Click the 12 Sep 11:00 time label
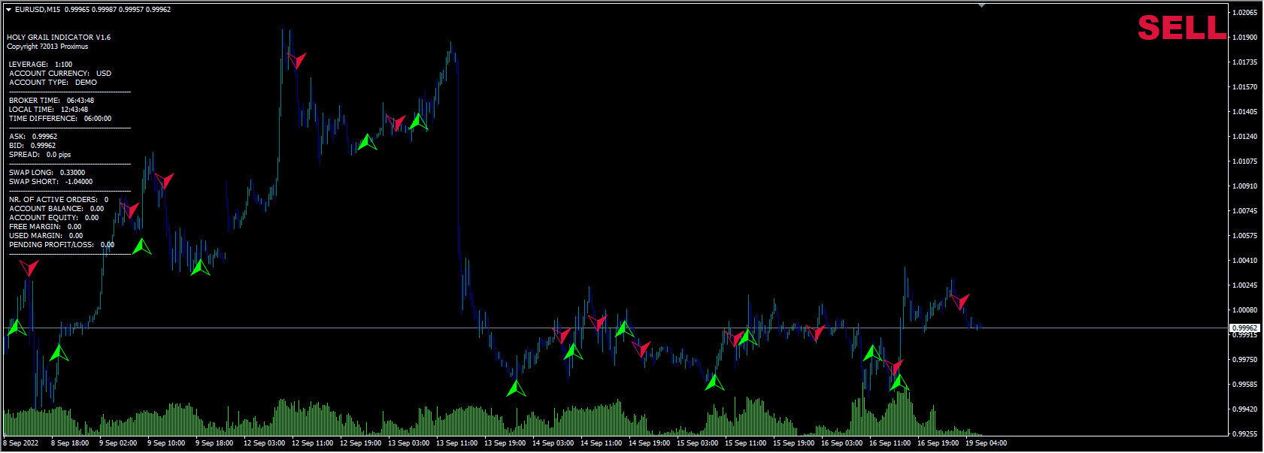Screen dimensions: 1264x453 [x=312, y=443]
